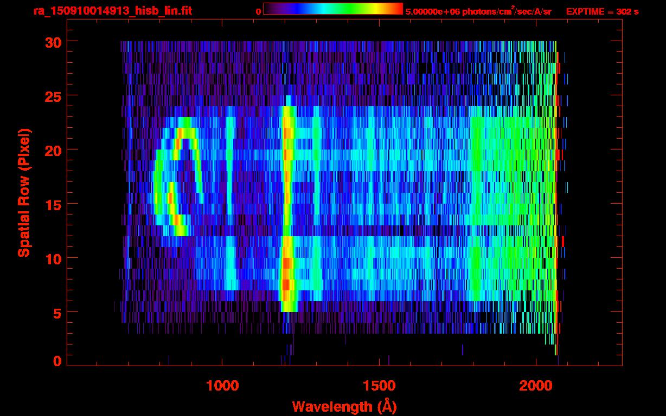Image resolution: width=666 pixels, height=416 pixels.
Task: Click the spatial row 15 tick label
Action: click(53, 204)
